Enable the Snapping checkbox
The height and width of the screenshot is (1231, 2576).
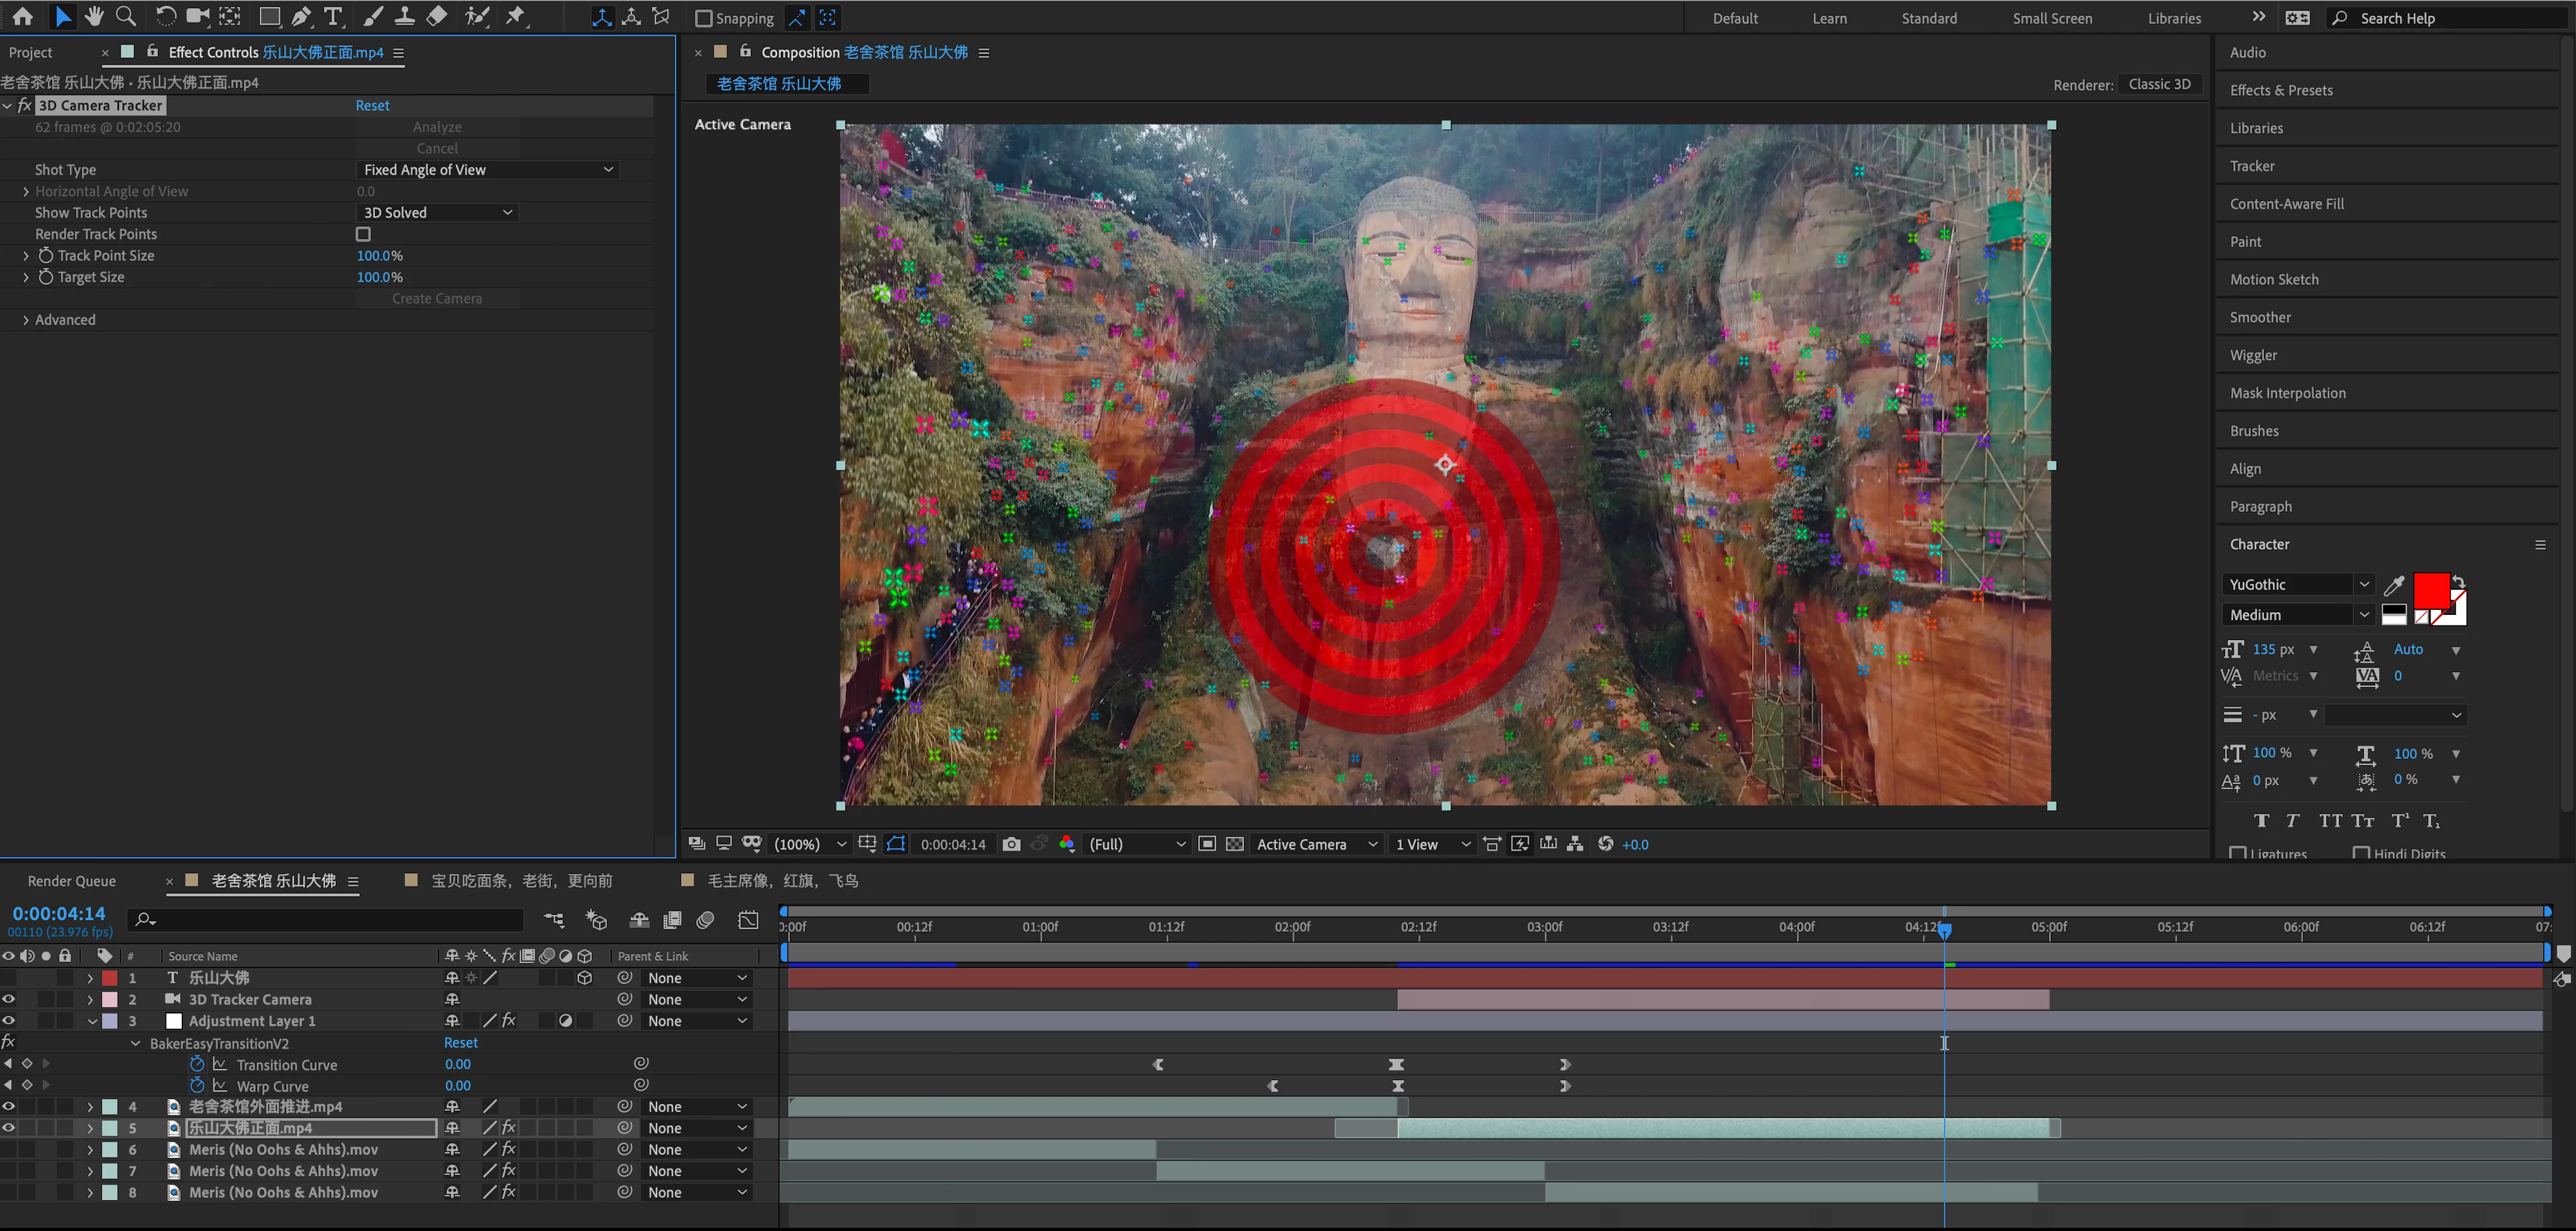(x=704, y=18)
